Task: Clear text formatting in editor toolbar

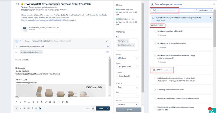Action: [x=63, y=102]
